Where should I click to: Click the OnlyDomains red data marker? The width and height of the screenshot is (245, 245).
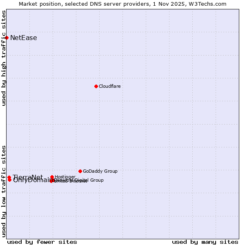[x=9, y=180]
